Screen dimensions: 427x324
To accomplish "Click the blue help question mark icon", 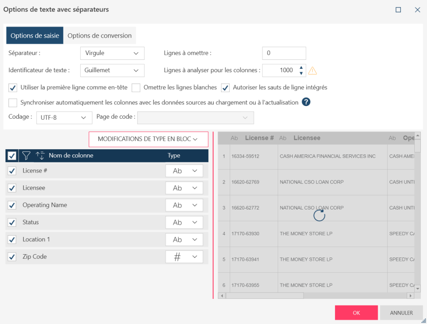I will click(x=306, y=102).
